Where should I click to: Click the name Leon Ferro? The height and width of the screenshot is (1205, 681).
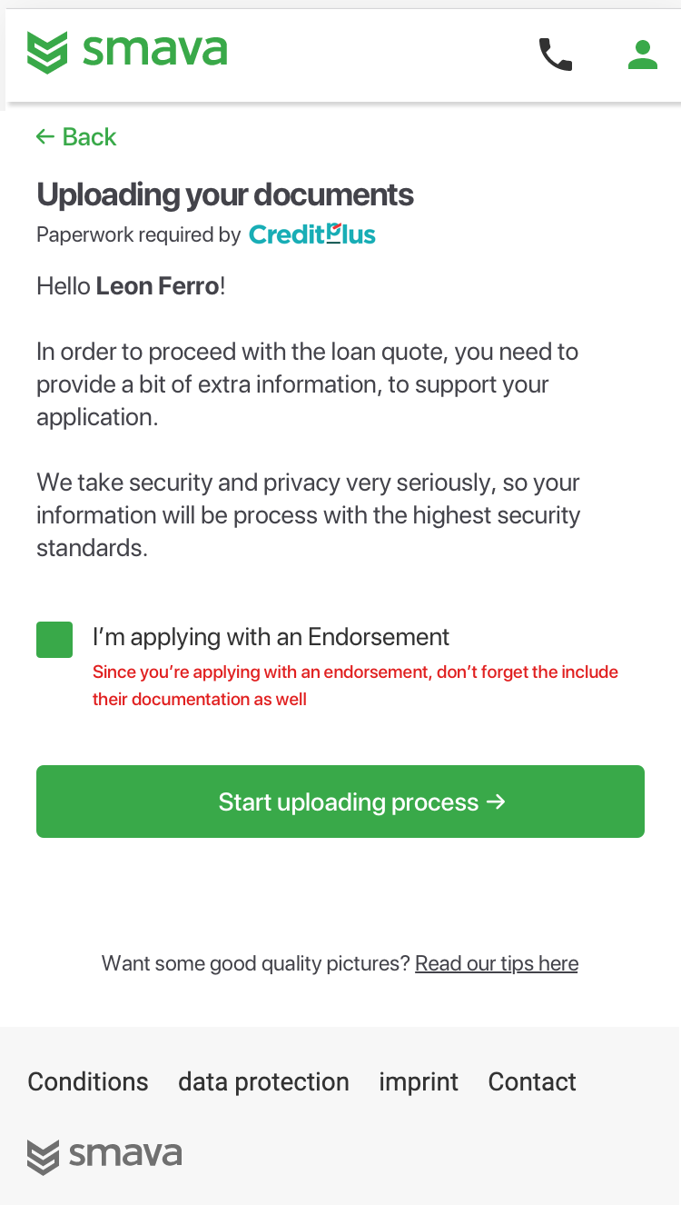click(157, 286)
